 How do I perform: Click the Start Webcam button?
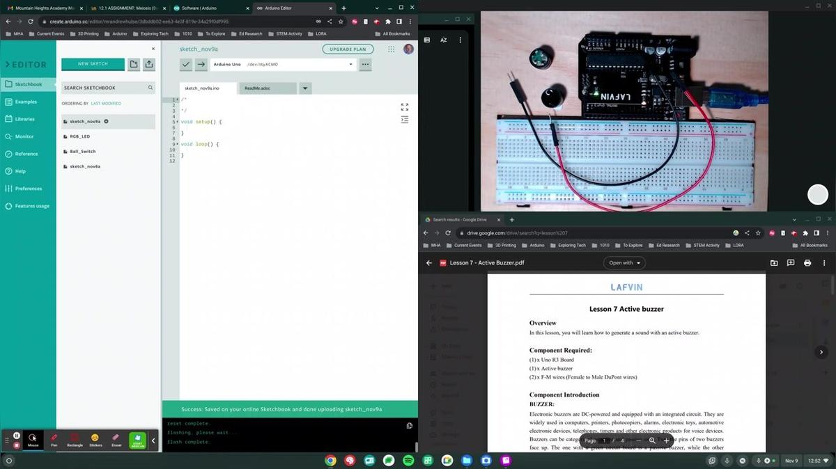(x=138, y=440)
